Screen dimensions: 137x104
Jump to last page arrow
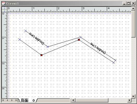[16, 100]
